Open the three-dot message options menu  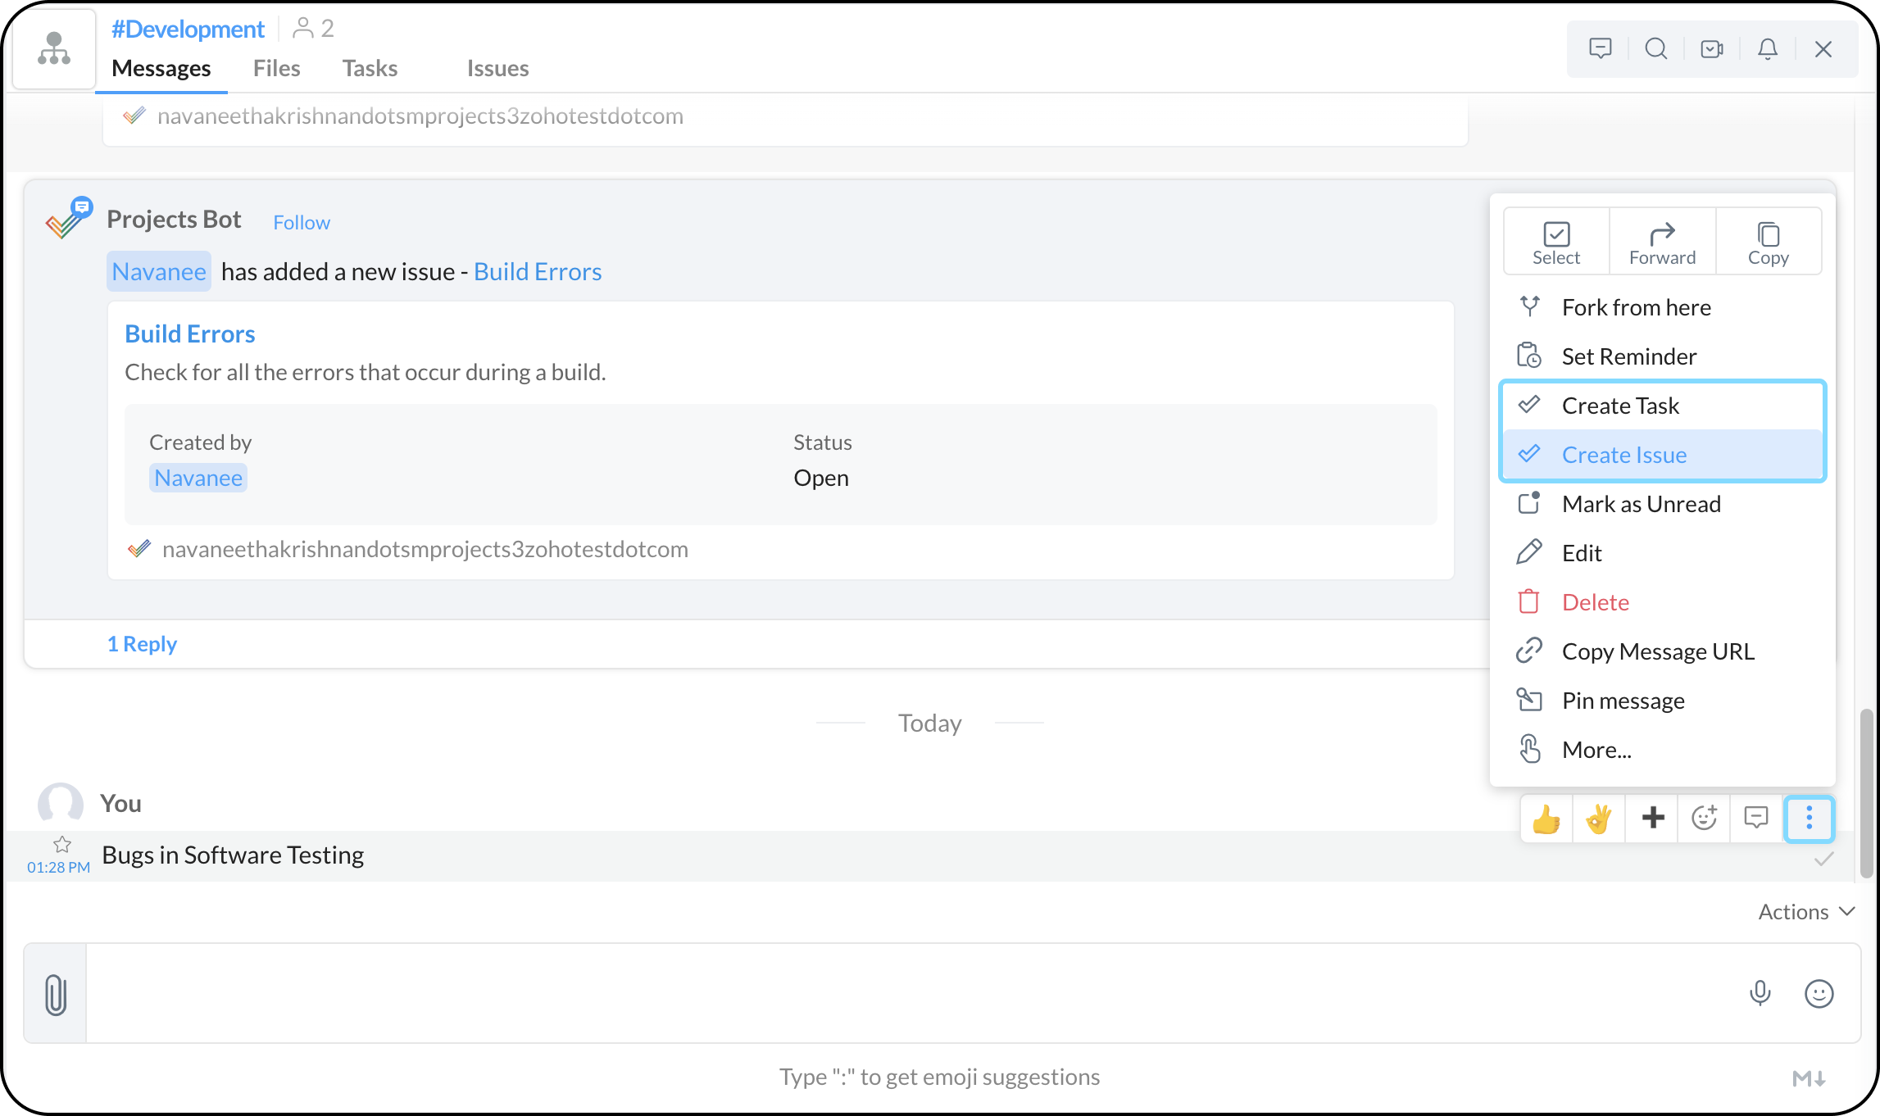click(x=1809, y=818)
